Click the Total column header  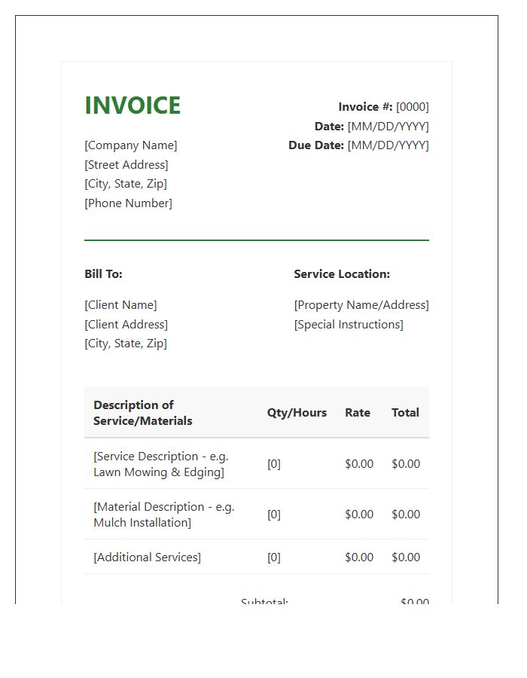pyautogui.click(x=405, y=413)
